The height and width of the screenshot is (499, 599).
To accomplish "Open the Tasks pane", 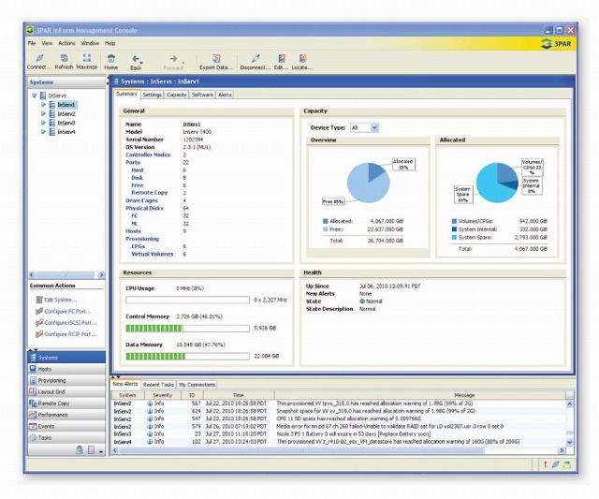I will [66, 438].
